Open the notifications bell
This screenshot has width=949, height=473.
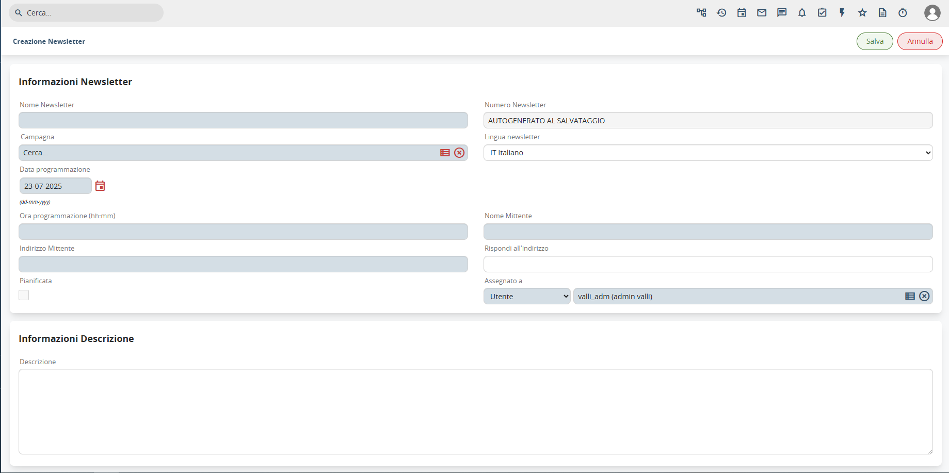pos(802,13)
